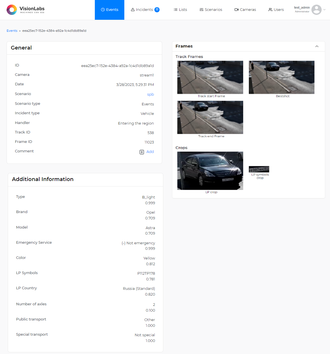Click the Scenarios sliders icon

(x=201, y=10)
